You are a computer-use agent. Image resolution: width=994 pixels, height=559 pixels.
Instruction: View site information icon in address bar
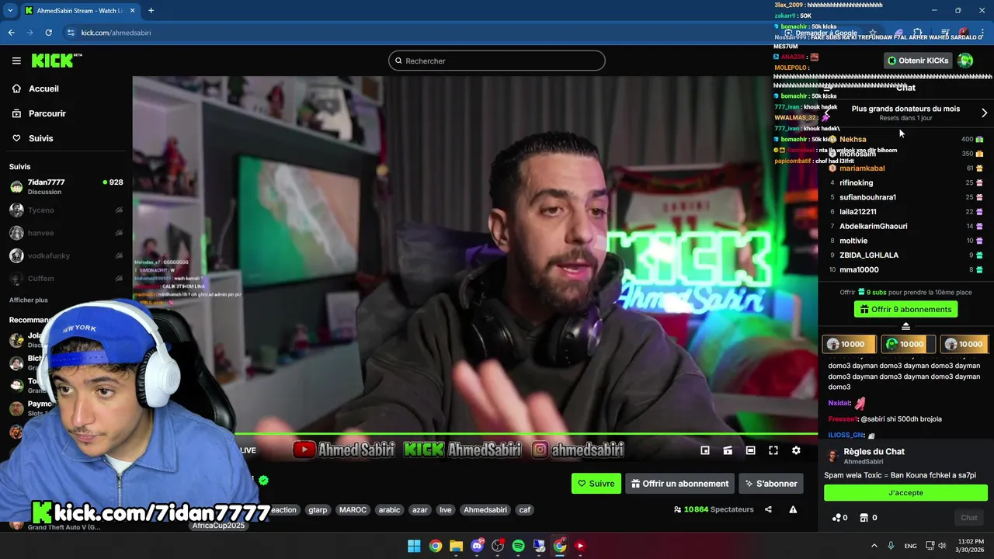pyautogui.click(x=71, y=33)
